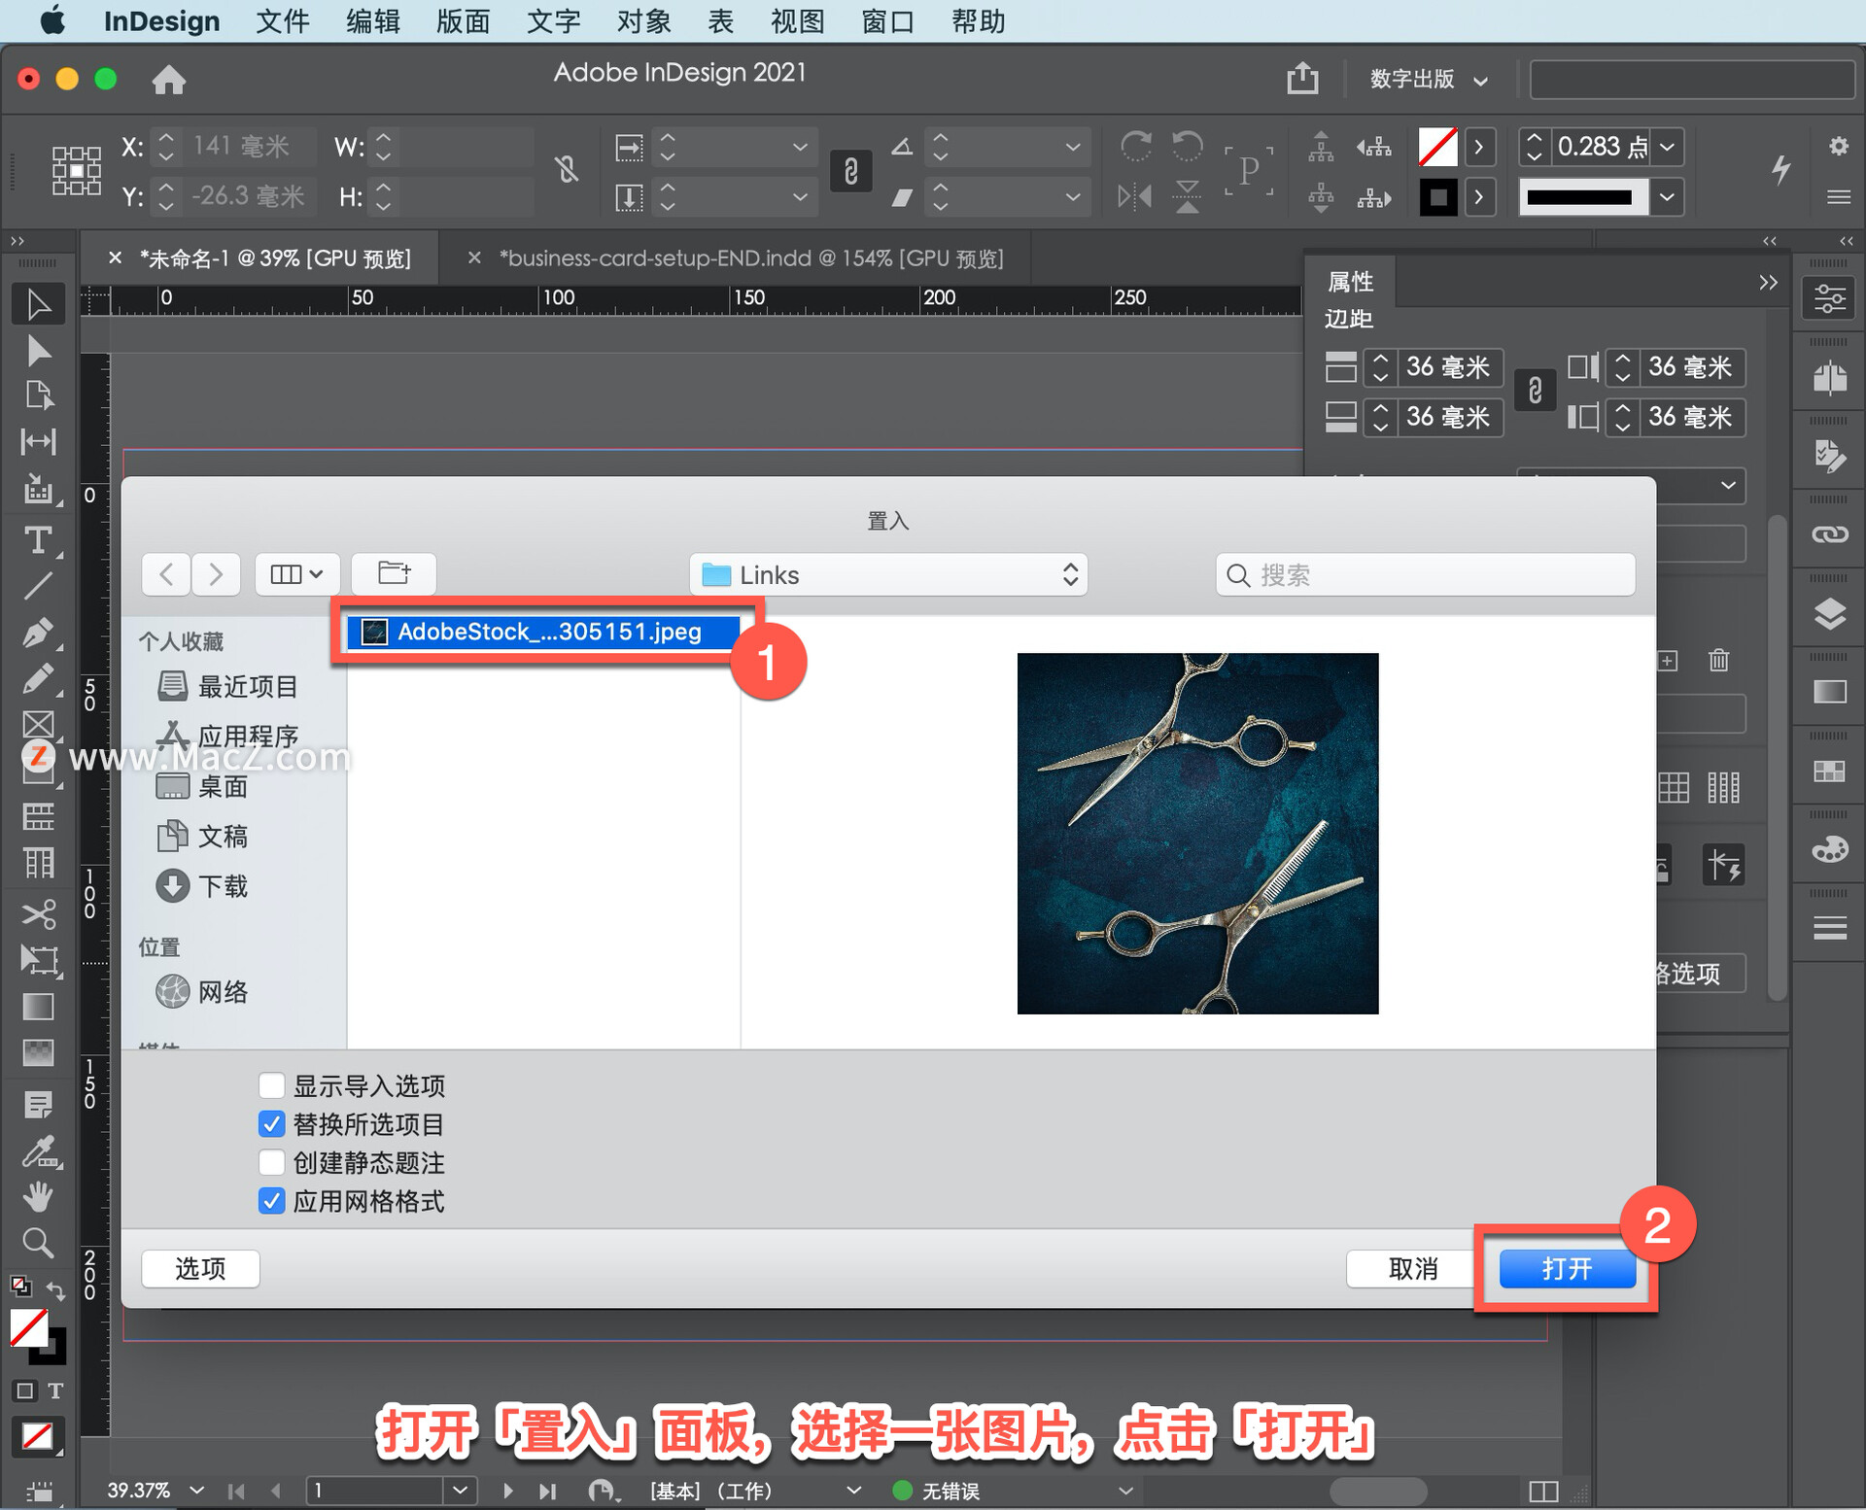The height and width of the screenshot is (1510, 1866).
Task: Toggle margin link chain in Properties
Action: [x=1535, y=392]
